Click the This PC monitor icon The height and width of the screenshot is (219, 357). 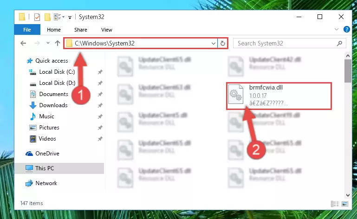coord(29,168)
